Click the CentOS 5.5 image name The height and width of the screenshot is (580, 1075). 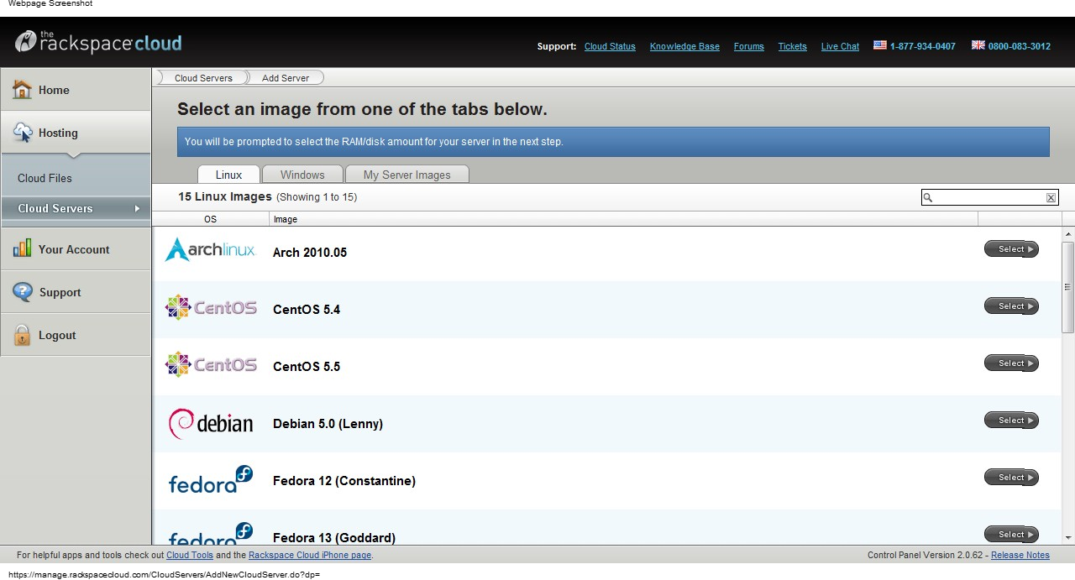(307, 367)
